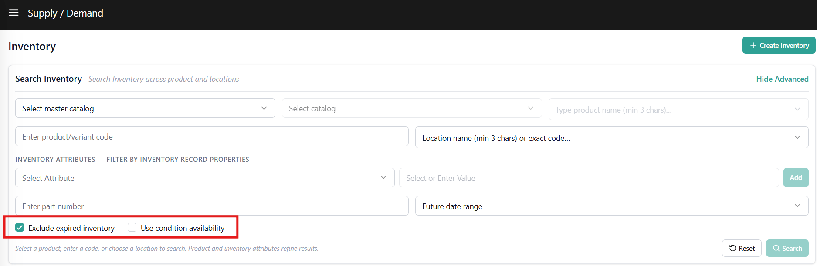Click the Search Inventory section title
Image resolution: width=817 pixels, height=266 pixels.
pos(48,79)
